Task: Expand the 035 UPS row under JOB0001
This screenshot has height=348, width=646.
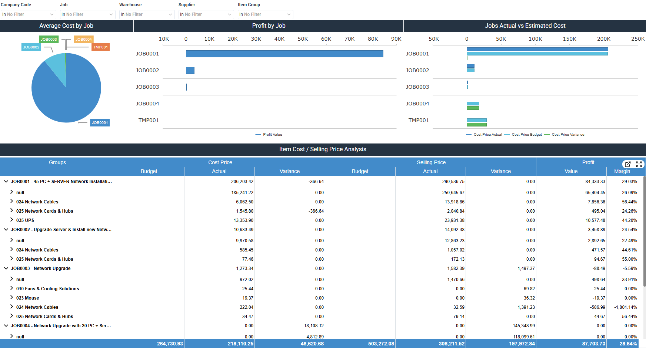Action: (11, 220)
